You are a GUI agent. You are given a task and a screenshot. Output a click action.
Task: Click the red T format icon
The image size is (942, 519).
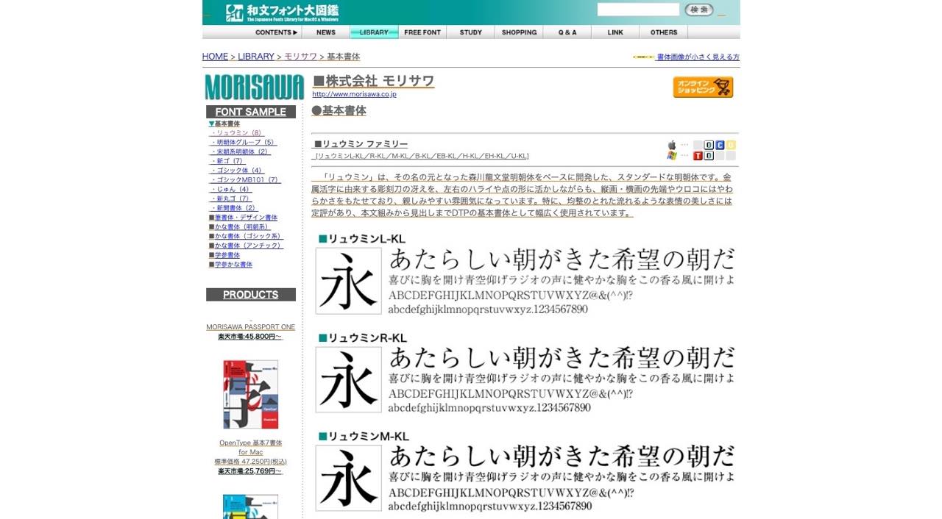click(x=698, y=156)
